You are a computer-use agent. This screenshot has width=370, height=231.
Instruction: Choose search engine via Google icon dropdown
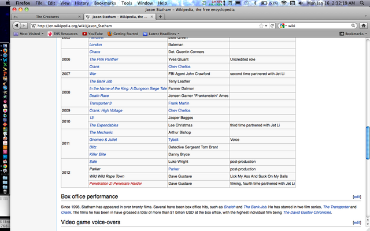point(283,25)
